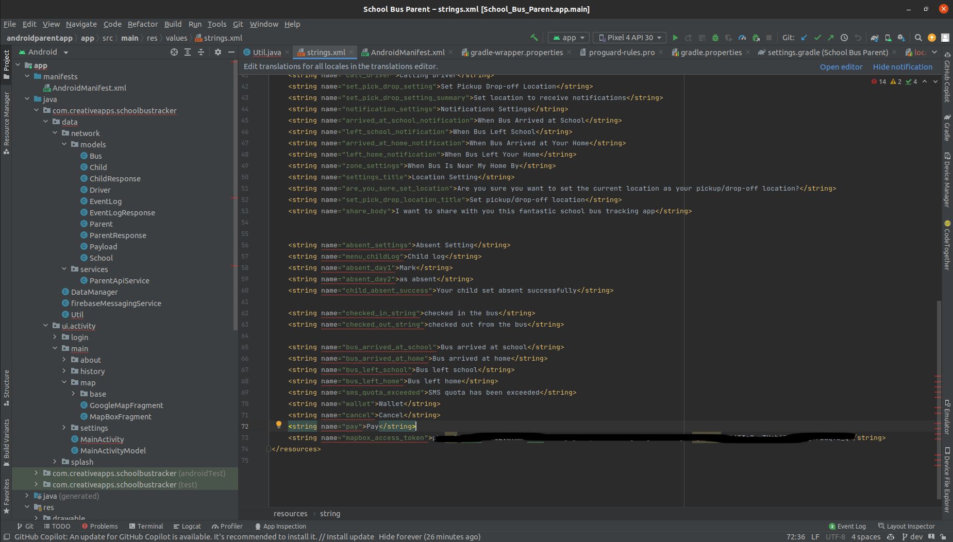
Task: Select opened file target icon in Project panel
Action: (x=174, y=52)
